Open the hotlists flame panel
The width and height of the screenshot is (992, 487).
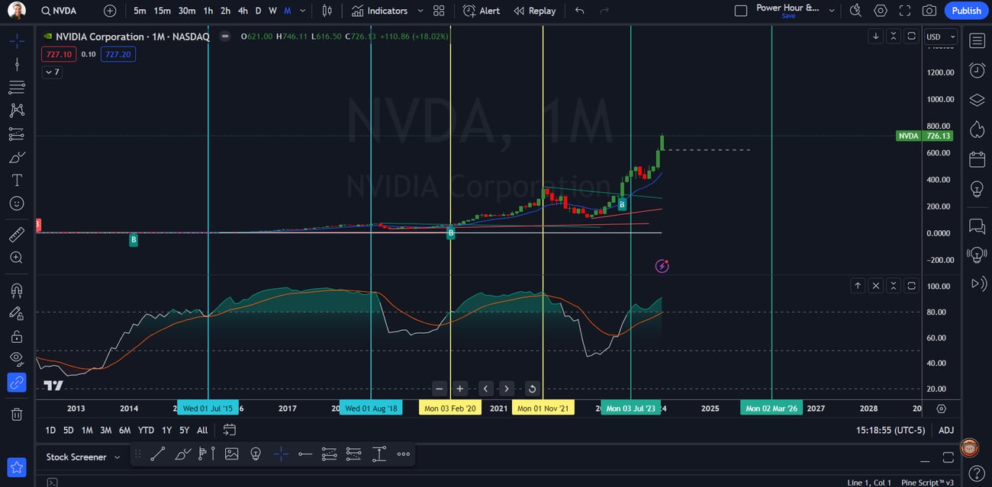tap(977, 129)
